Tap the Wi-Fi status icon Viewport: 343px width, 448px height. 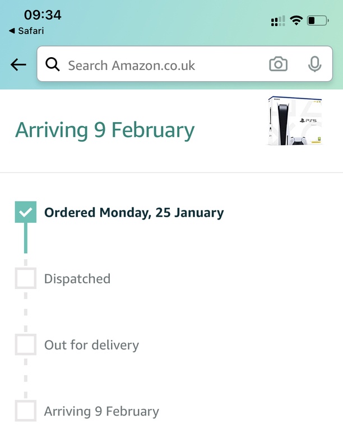click(296, 21)
